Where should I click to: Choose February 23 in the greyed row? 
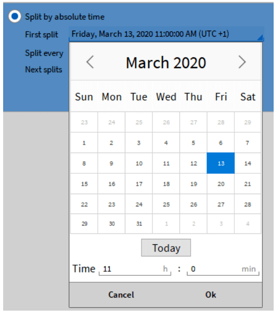pyautogui.click(x=84, y=122)
